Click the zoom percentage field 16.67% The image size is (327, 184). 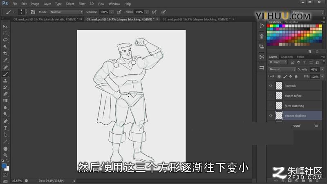[x=17, y=181]
